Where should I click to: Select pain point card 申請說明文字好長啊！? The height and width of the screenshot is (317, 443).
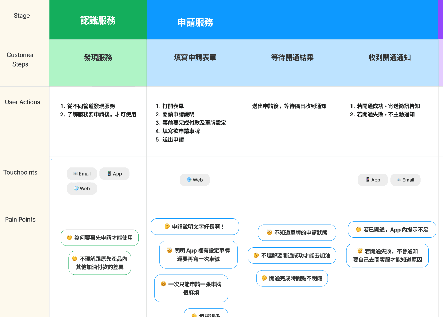click(195, 226)
